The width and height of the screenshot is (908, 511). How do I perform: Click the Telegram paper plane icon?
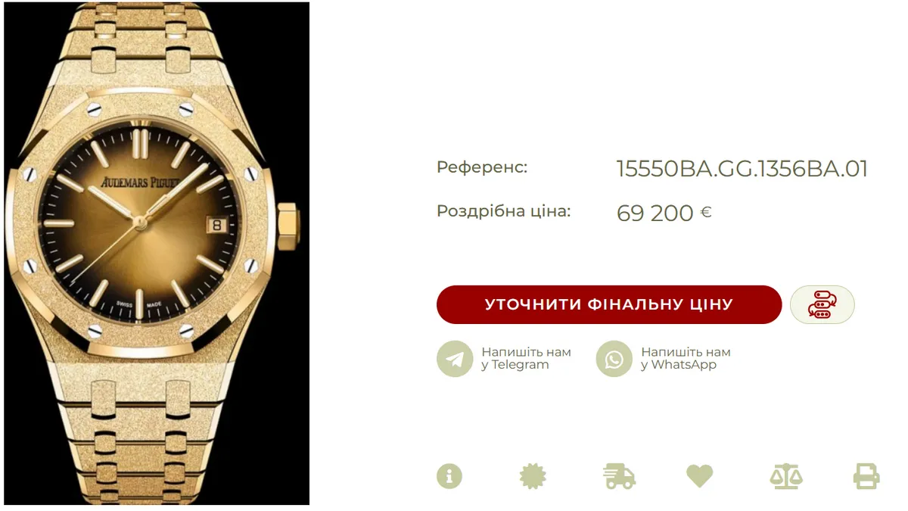coord(455,359)
